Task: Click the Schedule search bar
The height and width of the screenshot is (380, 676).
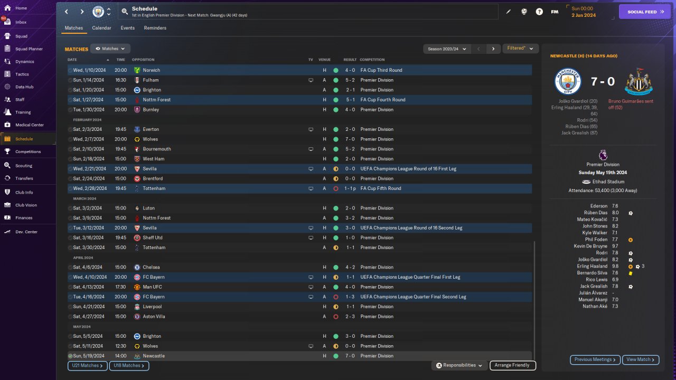Action: (308, 12)
